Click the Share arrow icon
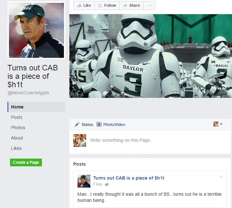 coord(125,5)
